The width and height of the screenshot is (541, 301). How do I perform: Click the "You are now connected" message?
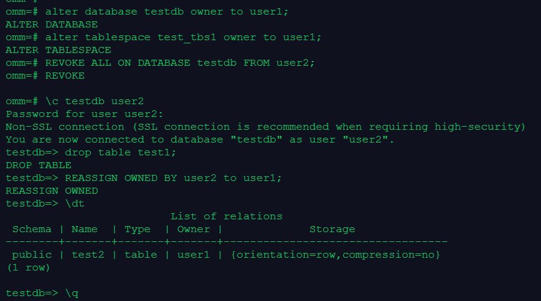point(200,140)
